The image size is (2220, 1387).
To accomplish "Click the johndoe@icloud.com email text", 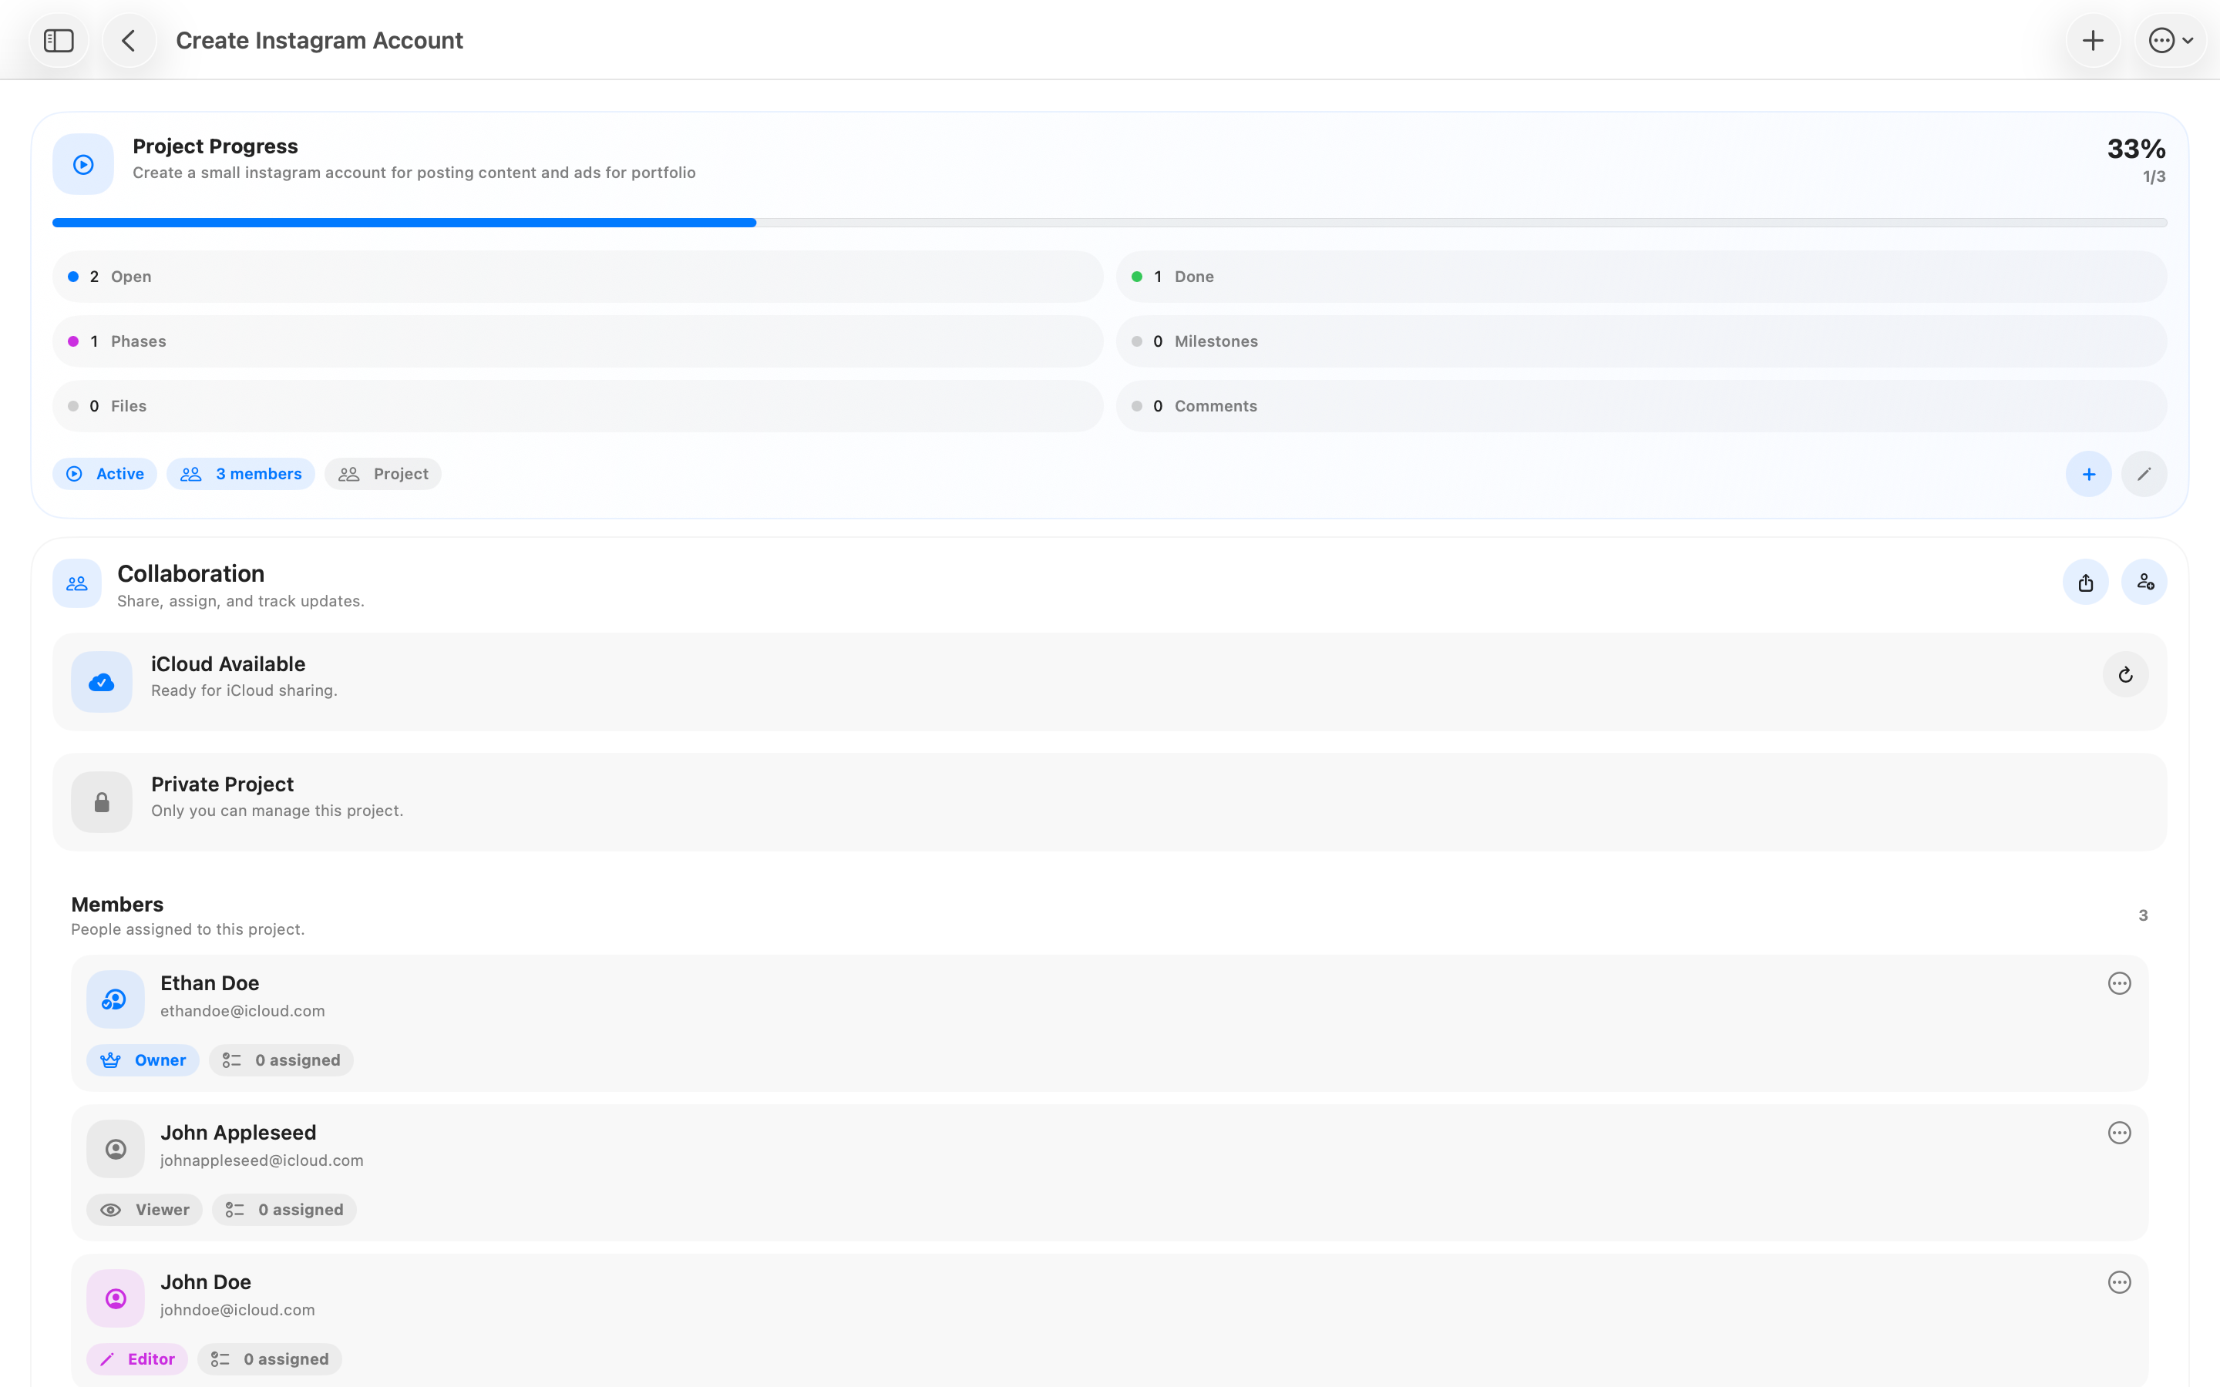I will pos(237,1310).
